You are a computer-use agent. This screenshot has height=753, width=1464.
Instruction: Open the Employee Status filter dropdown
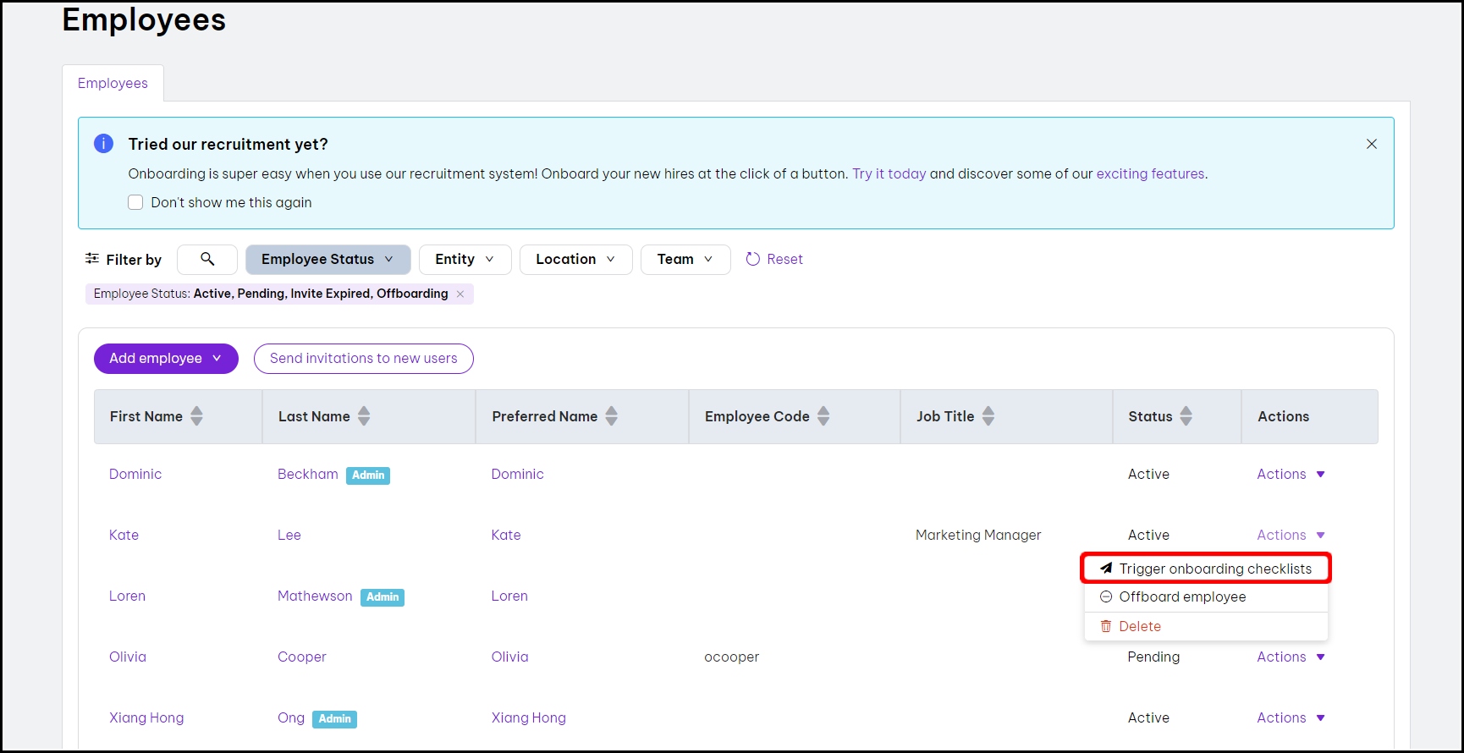[x=327, y=259]
